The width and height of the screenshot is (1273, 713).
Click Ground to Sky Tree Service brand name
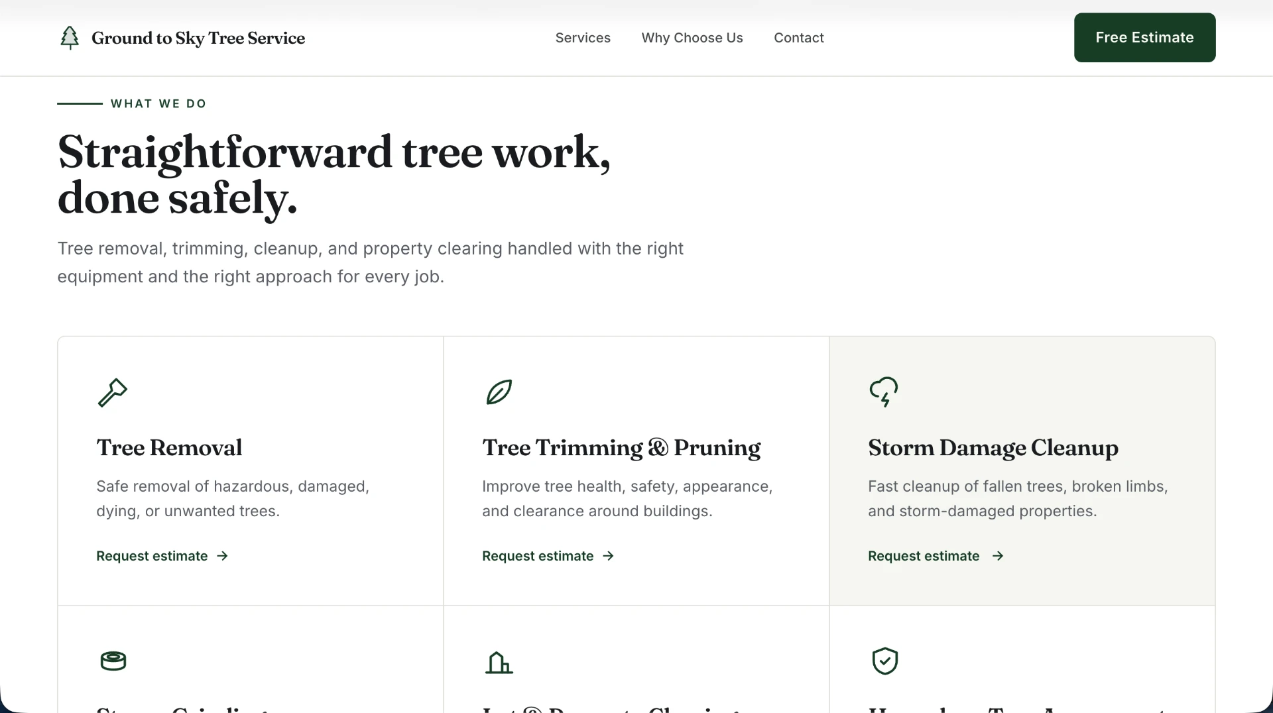pyautogui.click(x=198, y=38)
